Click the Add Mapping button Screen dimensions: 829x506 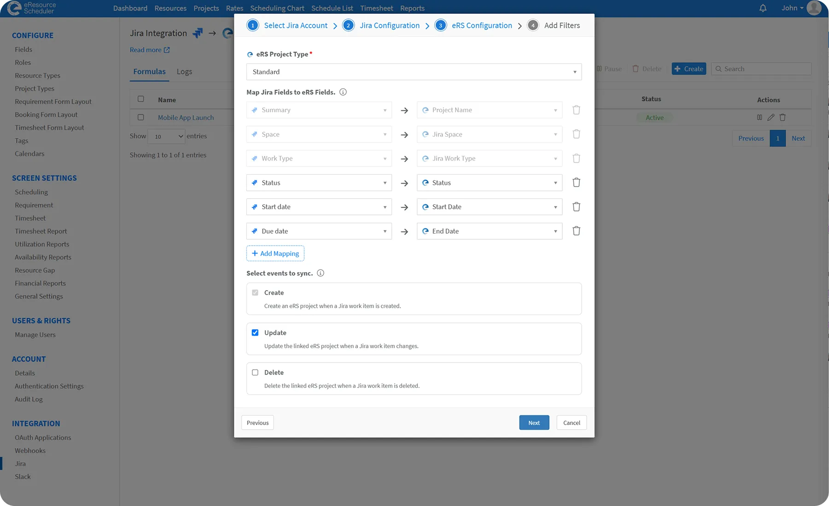[x=275, y=253]
